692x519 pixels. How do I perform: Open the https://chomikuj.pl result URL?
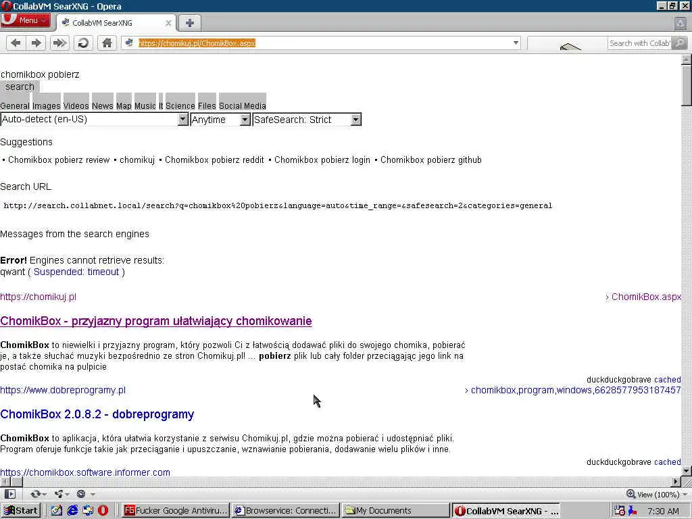(38, 297)
